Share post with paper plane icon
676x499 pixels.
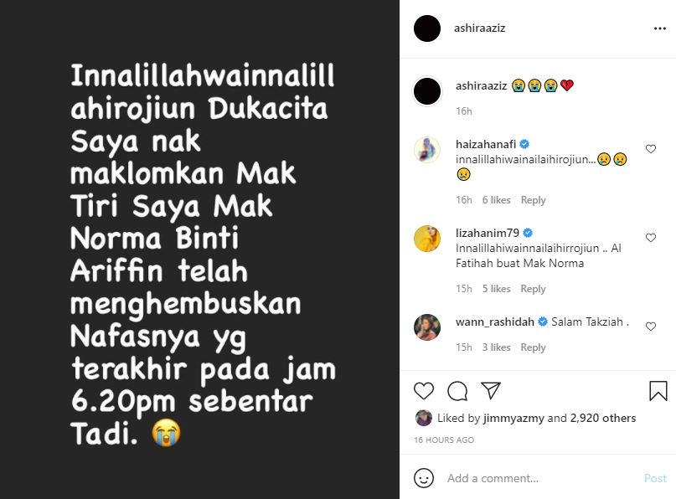click(x=491, y=390)
